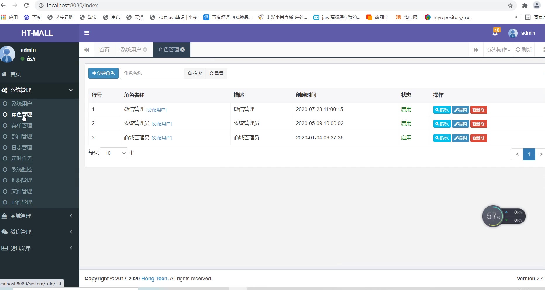This screenshot has width=545, height=290.
Task: Open the 每页 page size dropdown
Action: (x=114, y=153)
